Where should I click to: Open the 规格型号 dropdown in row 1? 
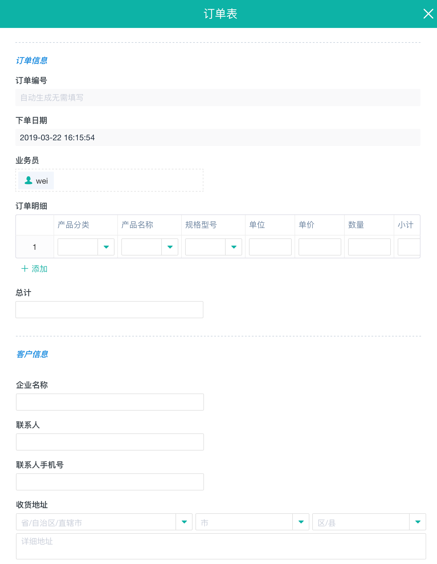(x=234, y=247)
